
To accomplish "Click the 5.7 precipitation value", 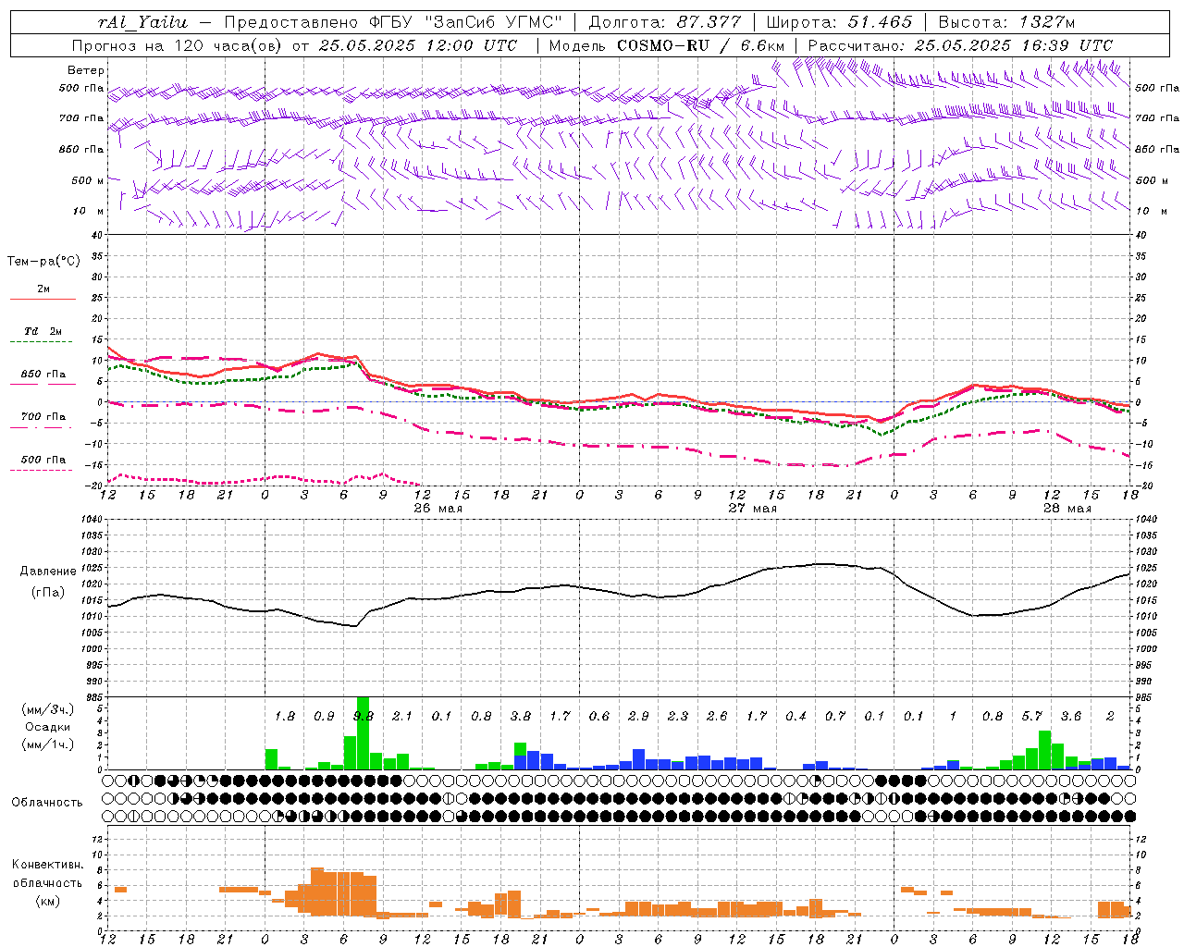I will point(1032,717).
